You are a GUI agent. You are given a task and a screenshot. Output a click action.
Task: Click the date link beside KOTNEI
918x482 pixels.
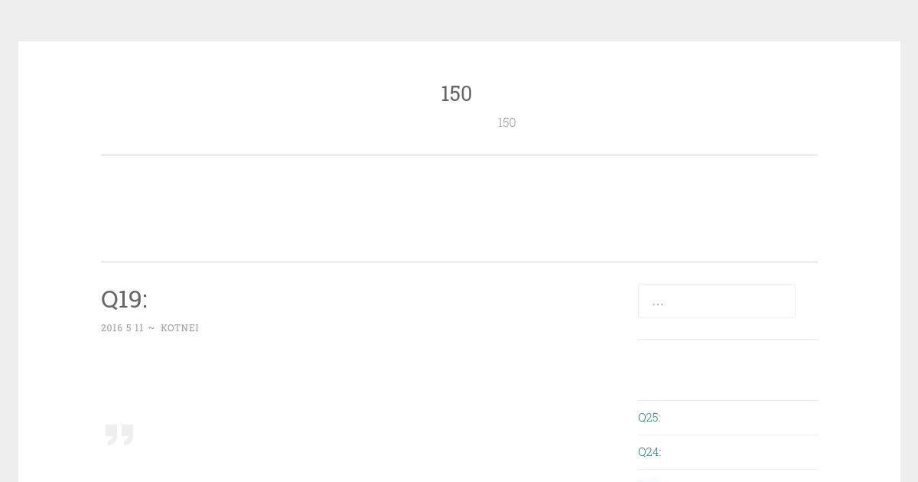[x=122, y=327]
